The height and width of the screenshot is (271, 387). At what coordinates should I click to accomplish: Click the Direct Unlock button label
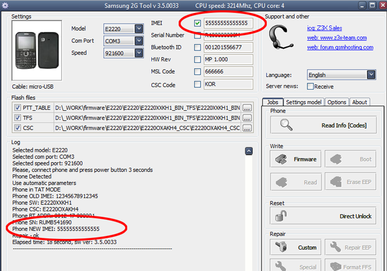(x=355, y=216)
